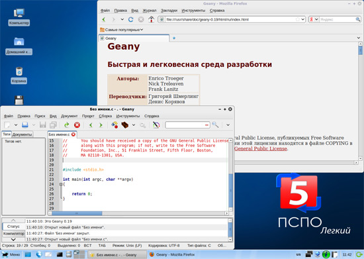Open Firefox 'Закладки' menu
This screenshot has height=259, width=364.
[x=169, y=11]
